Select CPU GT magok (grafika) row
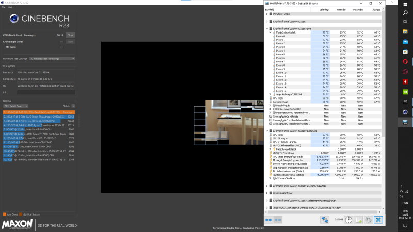Image resolution: width=413 pixels, height=232 pixels. [323, 142]
